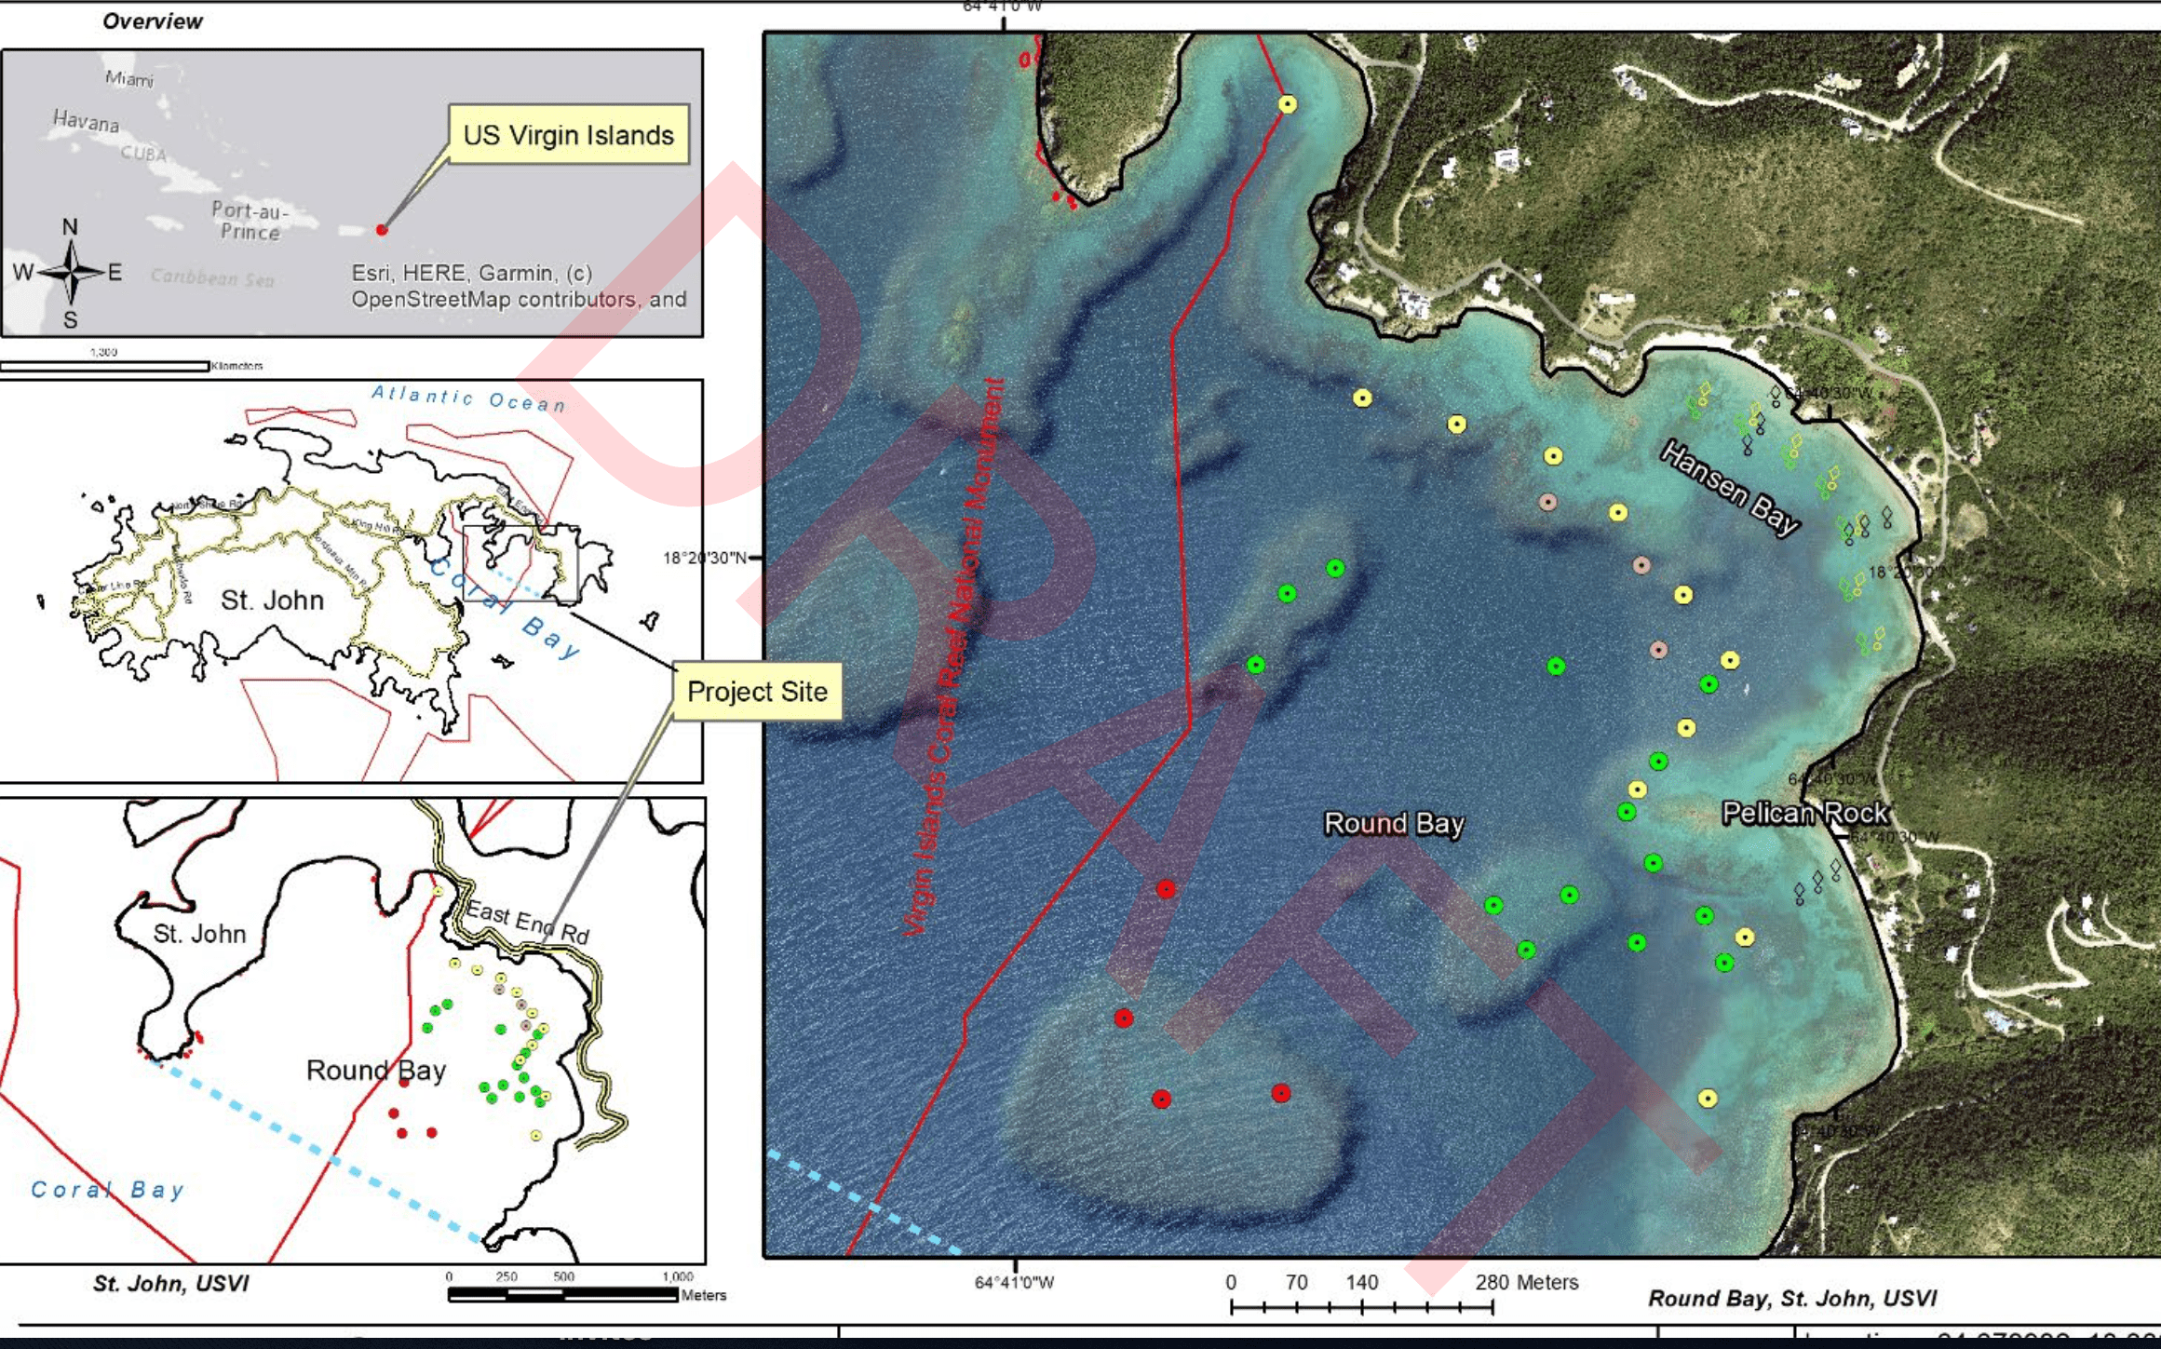Click the 18°20'30"N latitude tick label
The height and width of the screenshot is (1349, 2161).
click(705, 558)
